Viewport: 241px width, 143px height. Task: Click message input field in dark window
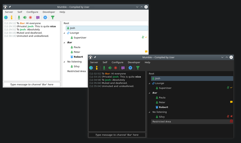117,135
